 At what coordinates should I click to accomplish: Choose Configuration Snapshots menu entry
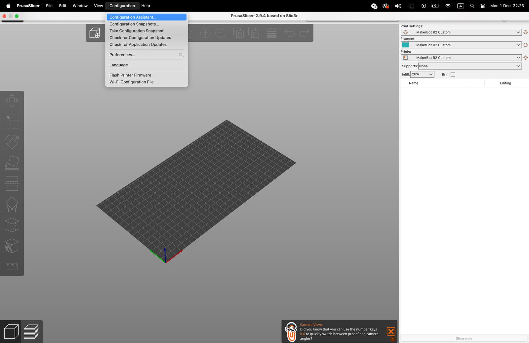(134, 24)
